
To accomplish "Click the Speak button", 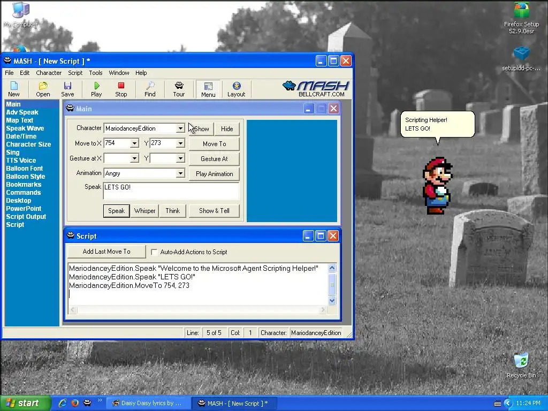I will click(116, 211).
